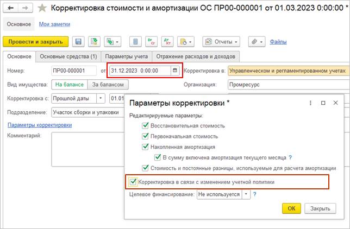Open the create-based-on dropdown icon
Viewport: 350px width, 229px height.
click(x=112, y=42)
